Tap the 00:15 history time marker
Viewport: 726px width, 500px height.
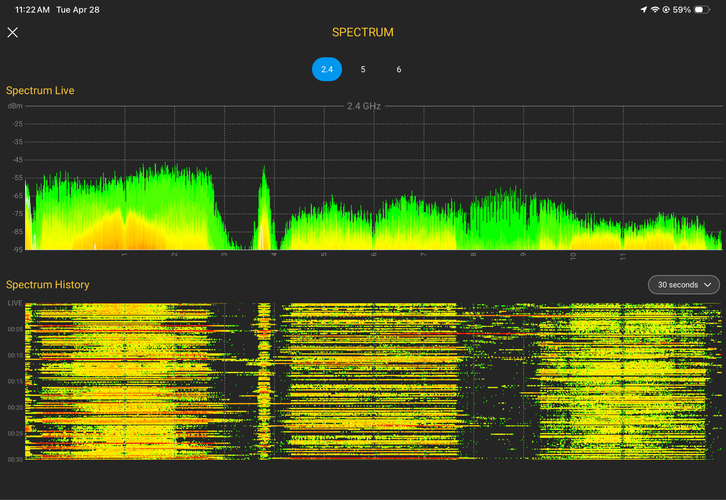pos(15,381)
